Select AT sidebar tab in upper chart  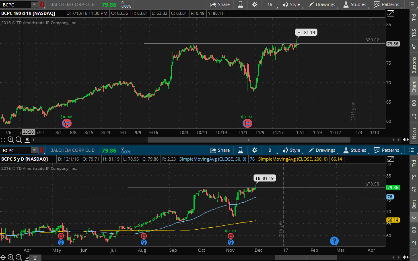(414, 47)
